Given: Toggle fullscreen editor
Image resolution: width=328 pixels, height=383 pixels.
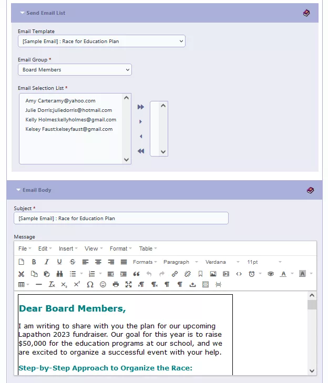Looking at the screenshot, I should (x=129, y=284).
